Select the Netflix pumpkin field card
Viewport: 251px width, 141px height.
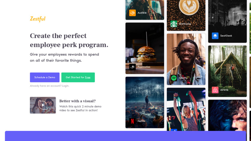pyautogui.click(x=145, y=102)
